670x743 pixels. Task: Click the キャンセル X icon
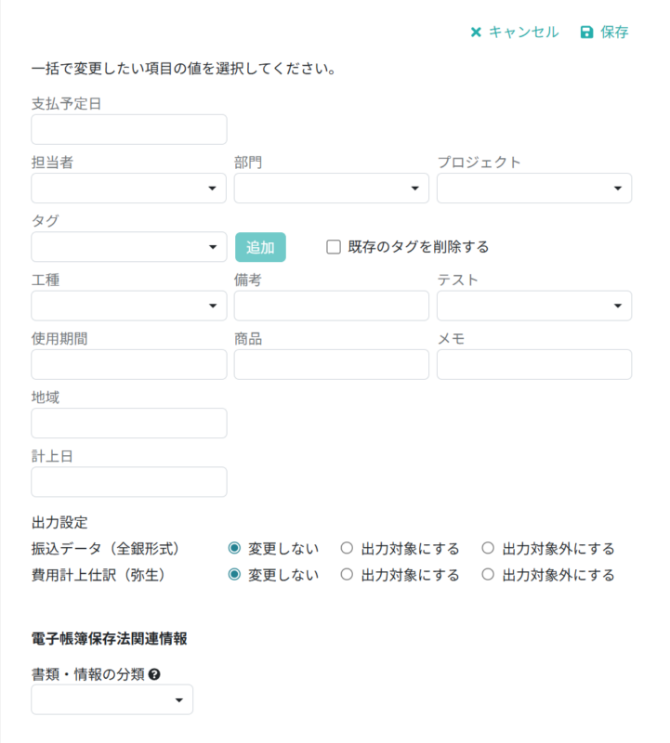point(477,31)
